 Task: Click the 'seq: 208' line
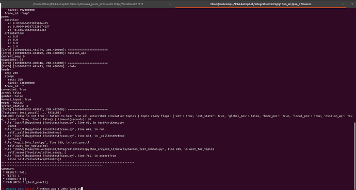point(11,73)
